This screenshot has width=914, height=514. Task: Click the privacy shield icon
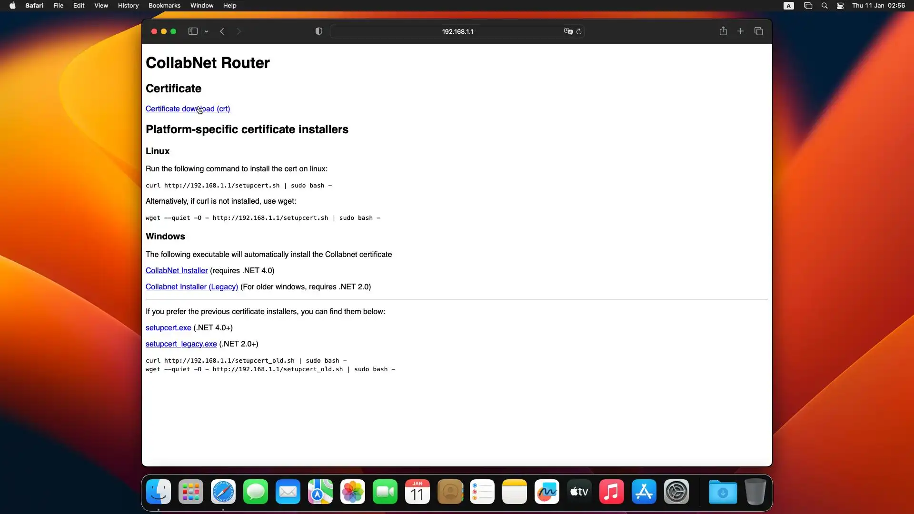click(319, 31)
